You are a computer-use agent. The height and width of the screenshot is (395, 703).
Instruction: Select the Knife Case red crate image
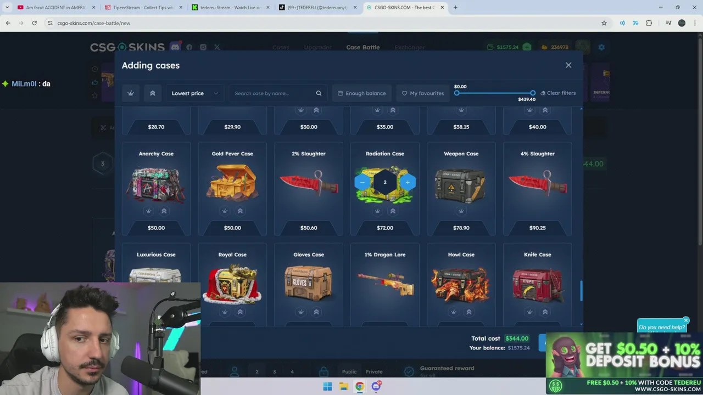(x=538, y=285)
